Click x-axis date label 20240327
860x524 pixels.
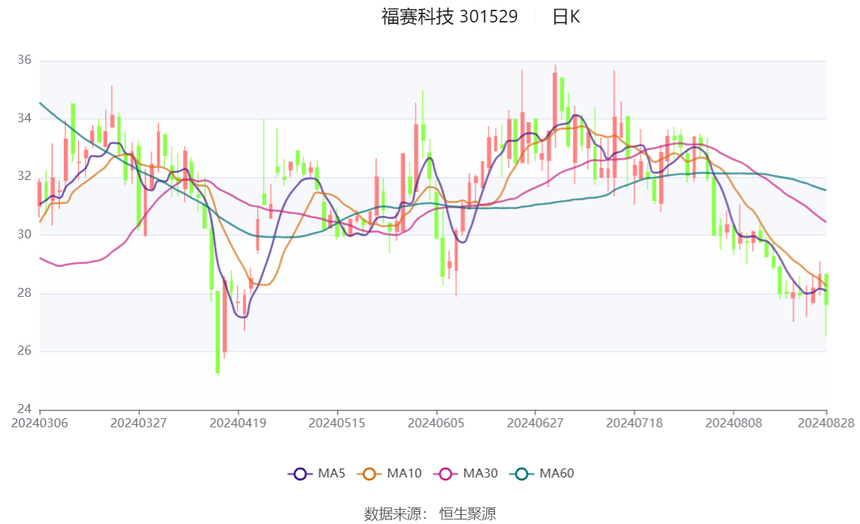click(x=139, y=423)
